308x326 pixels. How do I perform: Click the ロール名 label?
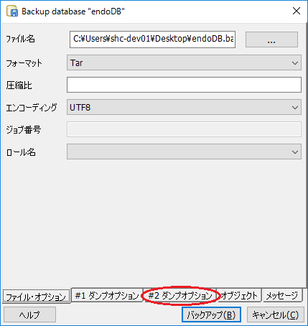(x=21, y=152)
